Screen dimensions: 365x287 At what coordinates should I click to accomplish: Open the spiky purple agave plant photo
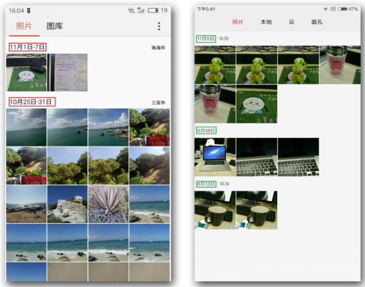click(108, 204)
